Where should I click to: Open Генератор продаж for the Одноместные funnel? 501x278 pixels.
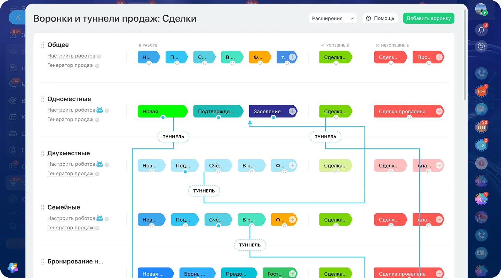(70, 120)
